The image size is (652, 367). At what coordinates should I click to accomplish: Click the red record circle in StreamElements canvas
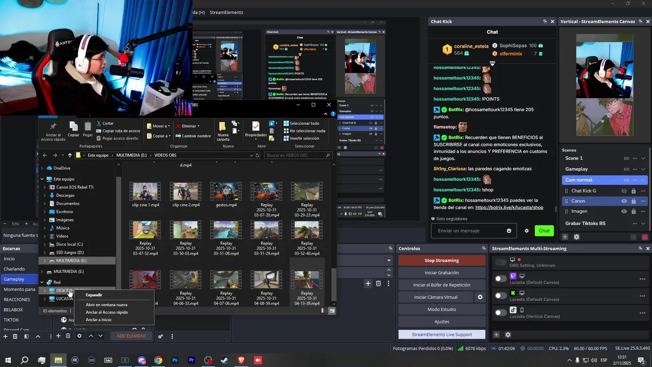pyautogui.click(x=645, y=237)
